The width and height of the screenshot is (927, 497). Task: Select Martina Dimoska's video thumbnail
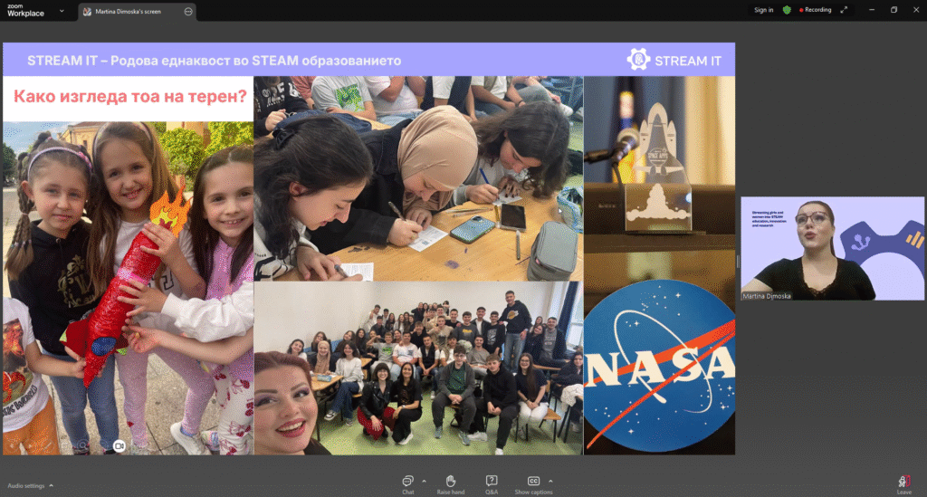[833, 249]
